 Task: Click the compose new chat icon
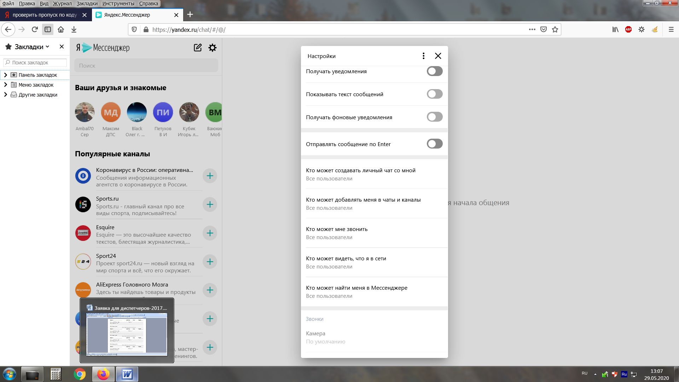[198, 48]
